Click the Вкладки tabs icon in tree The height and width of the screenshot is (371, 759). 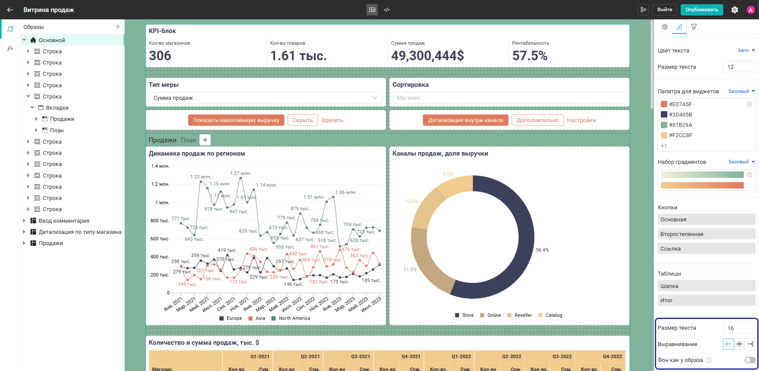click(41, 108)
